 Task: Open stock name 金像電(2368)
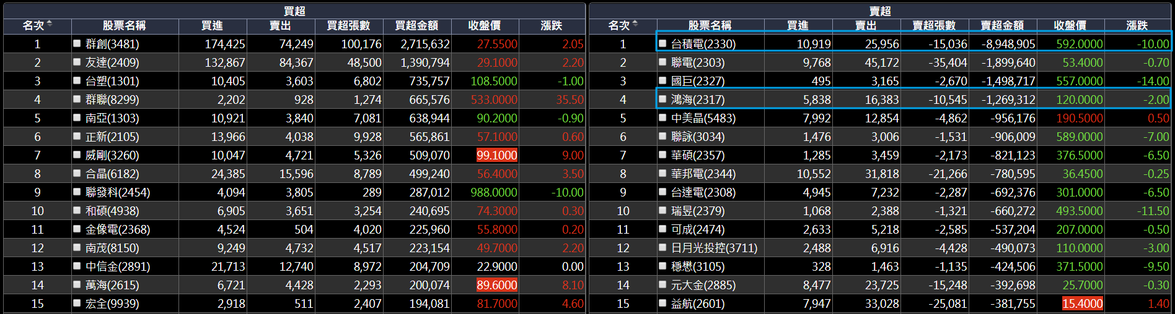[x=118, y=229]
